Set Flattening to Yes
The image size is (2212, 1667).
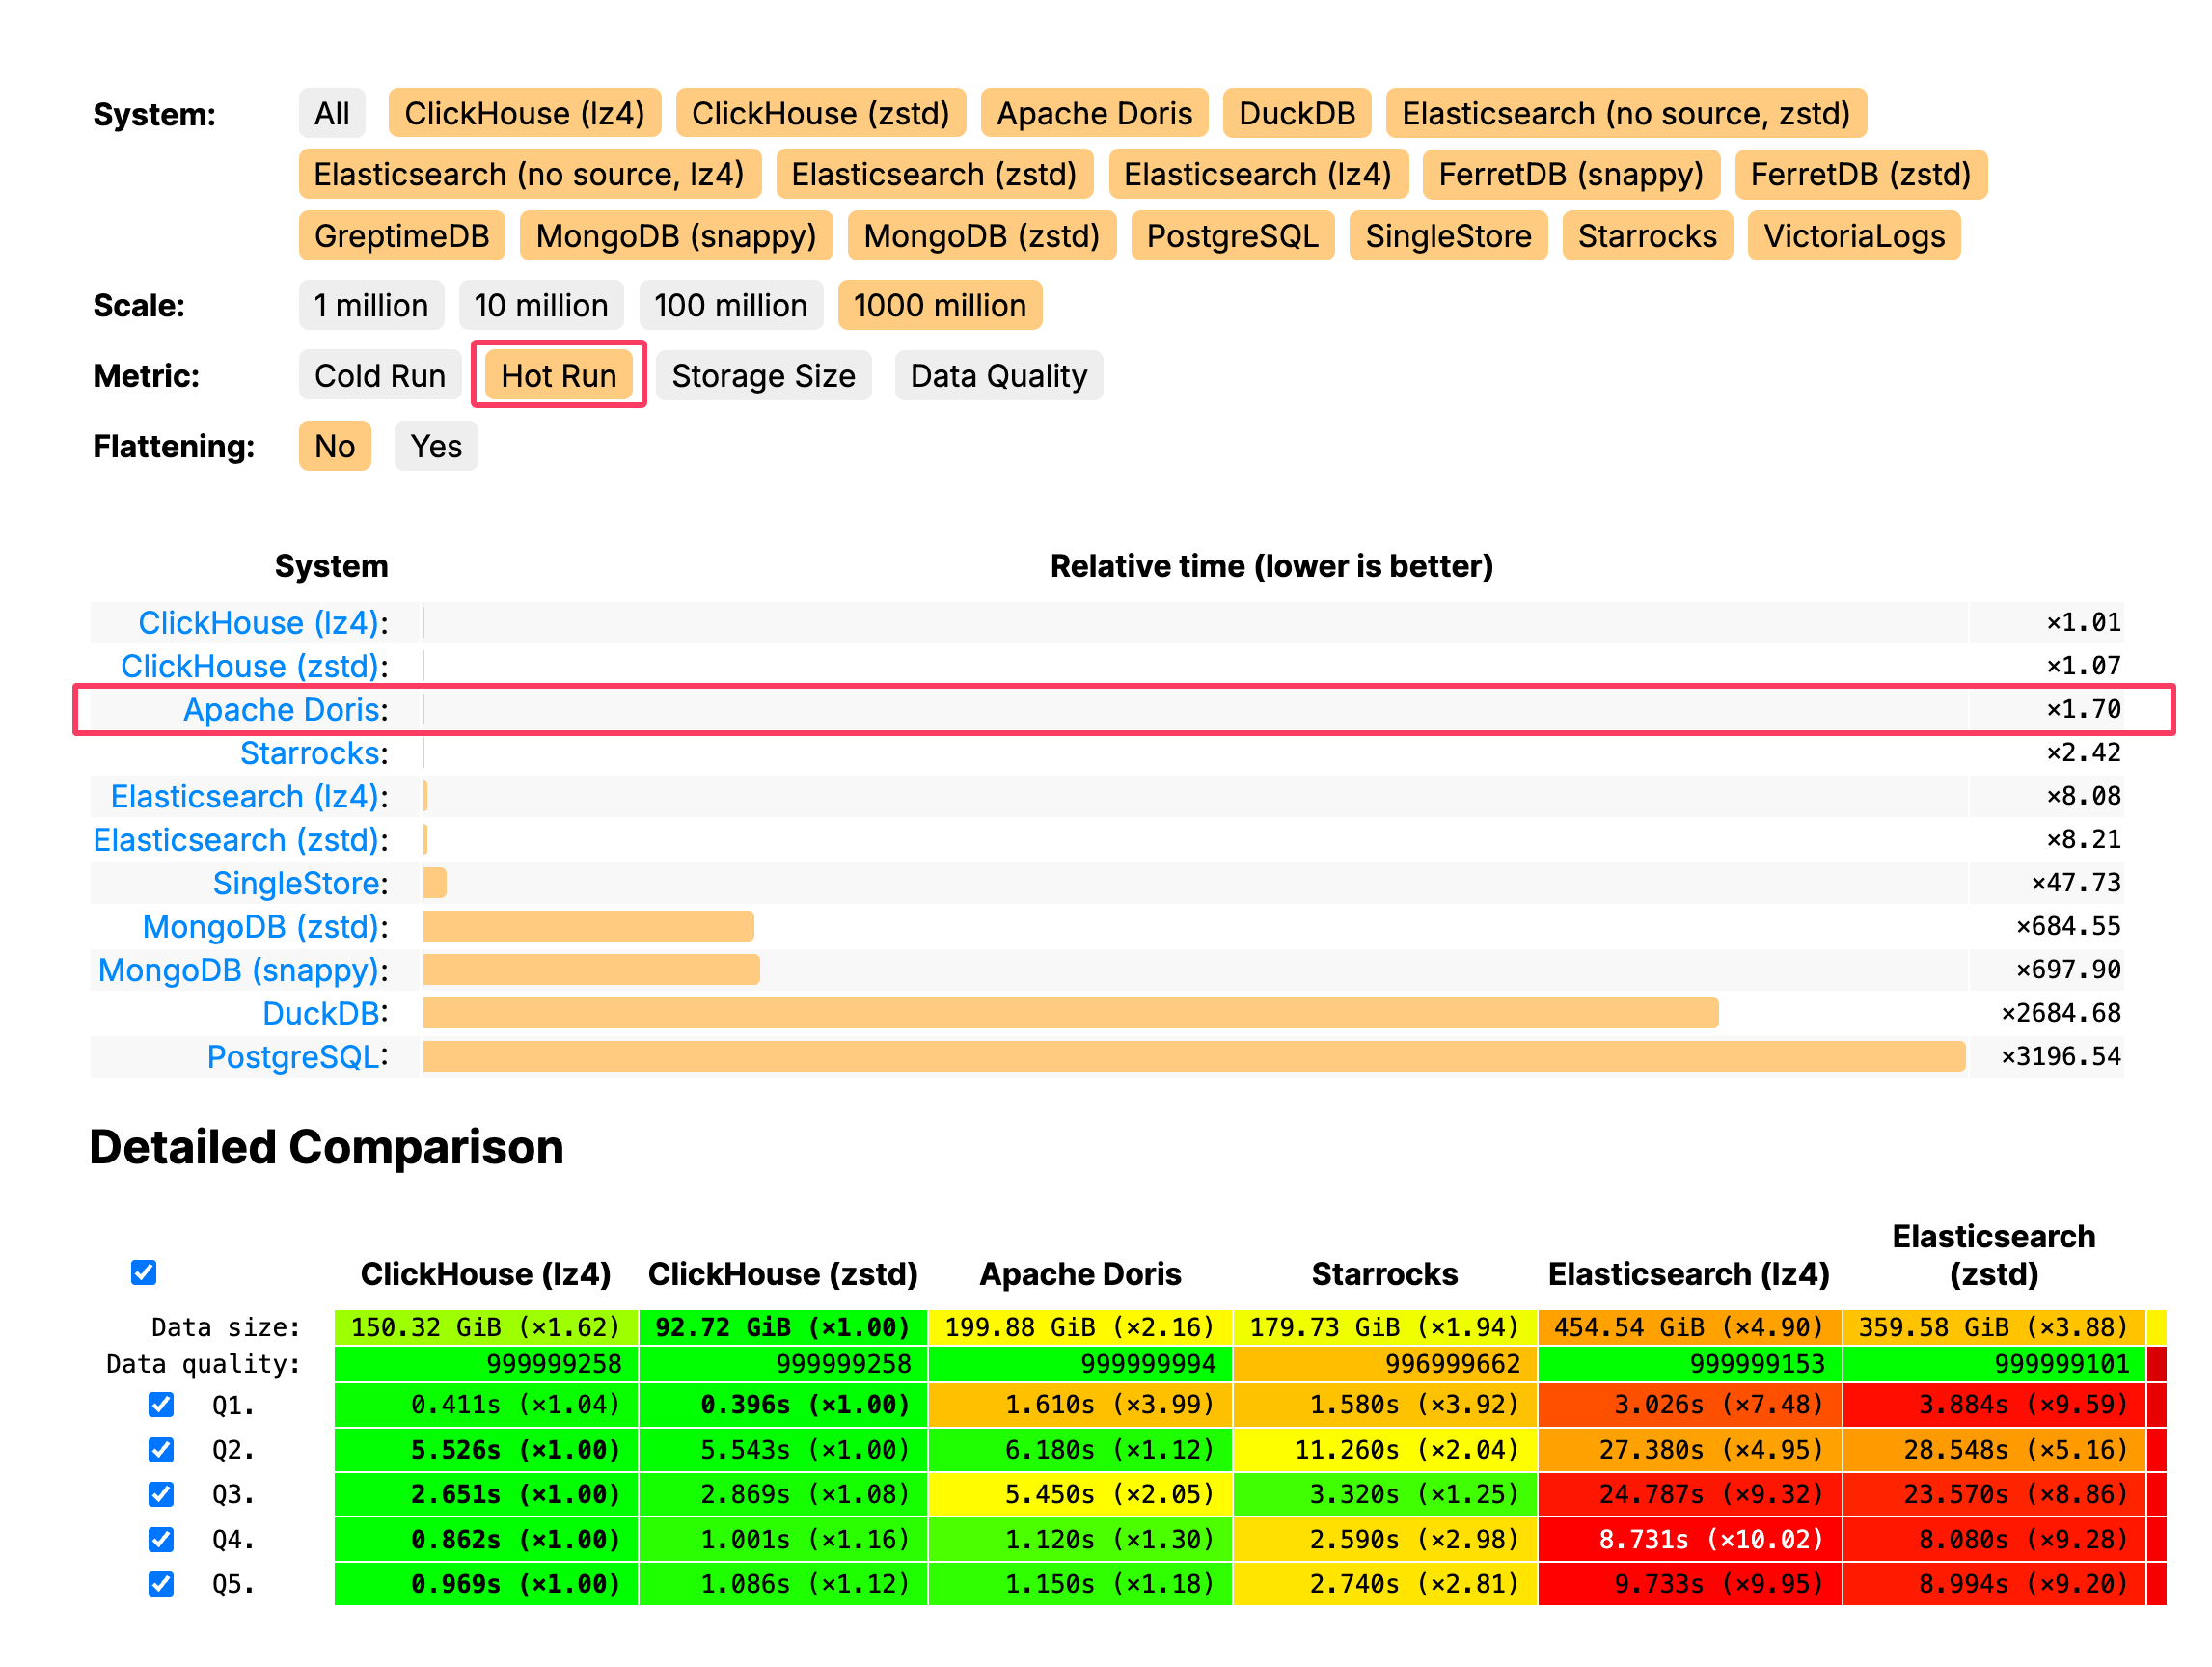coord(436,446)
